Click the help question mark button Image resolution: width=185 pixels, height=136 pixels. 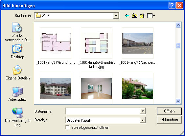coord(172,6)
